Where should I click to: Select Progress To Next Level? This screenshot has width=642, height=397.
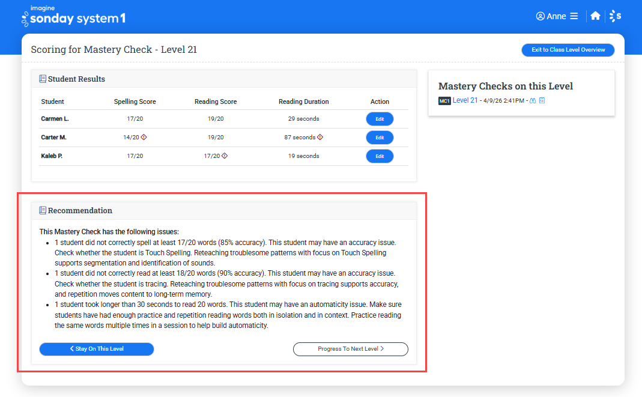[x=350, y=349]
